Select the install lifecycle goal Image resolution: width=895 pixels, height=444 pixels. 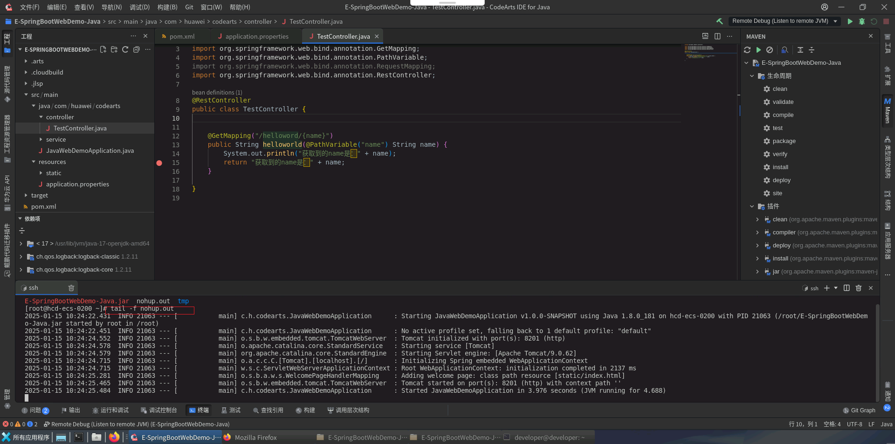[780, 167]
